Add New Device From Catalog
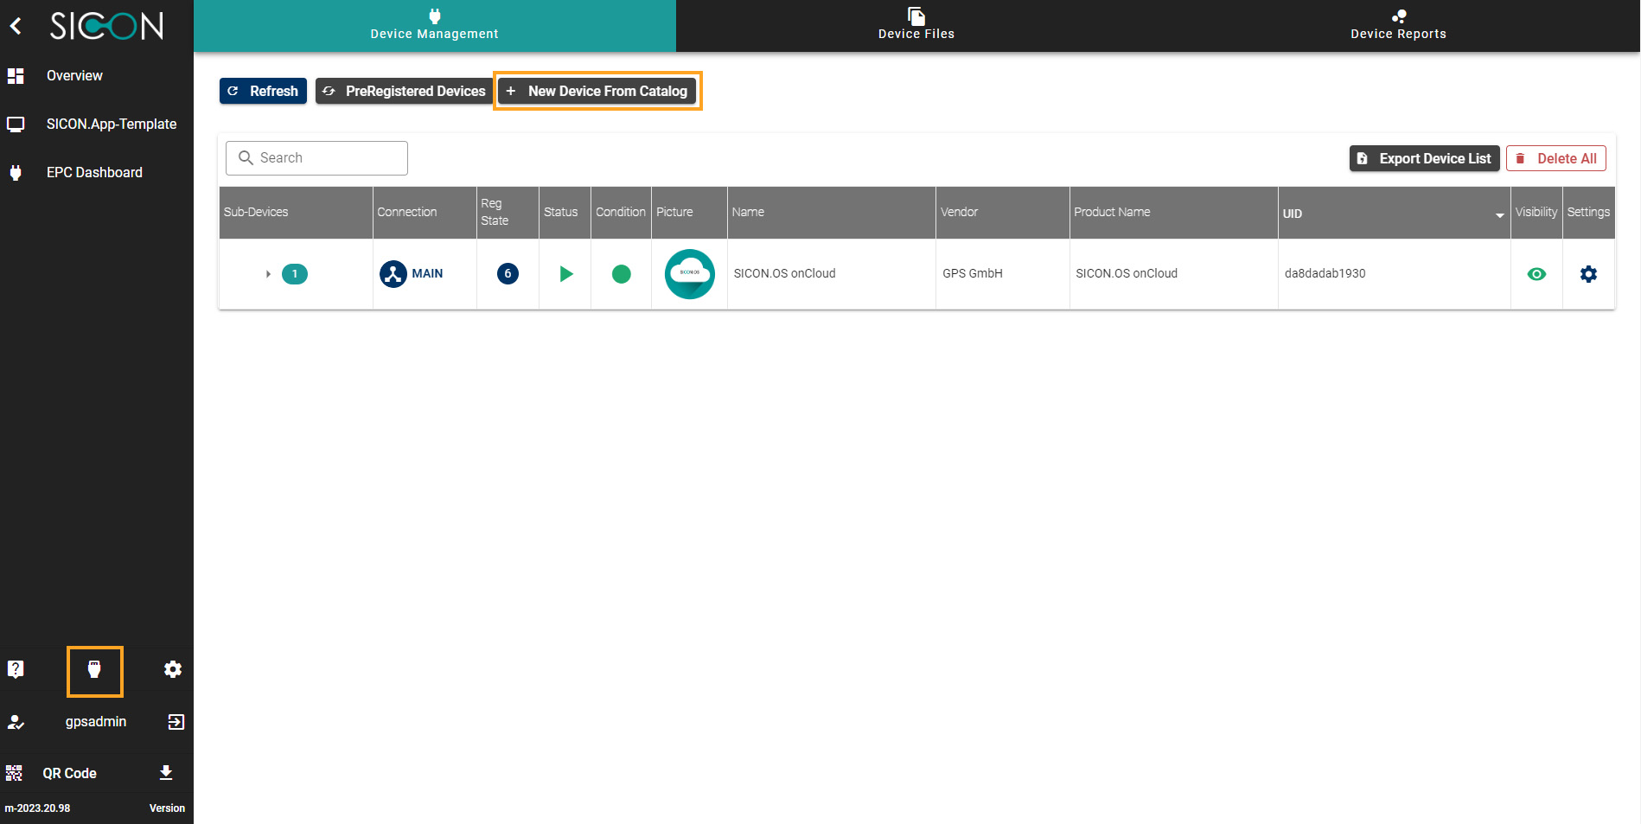This screenshot has width=1641, height=824. click(x=597, y=91)
